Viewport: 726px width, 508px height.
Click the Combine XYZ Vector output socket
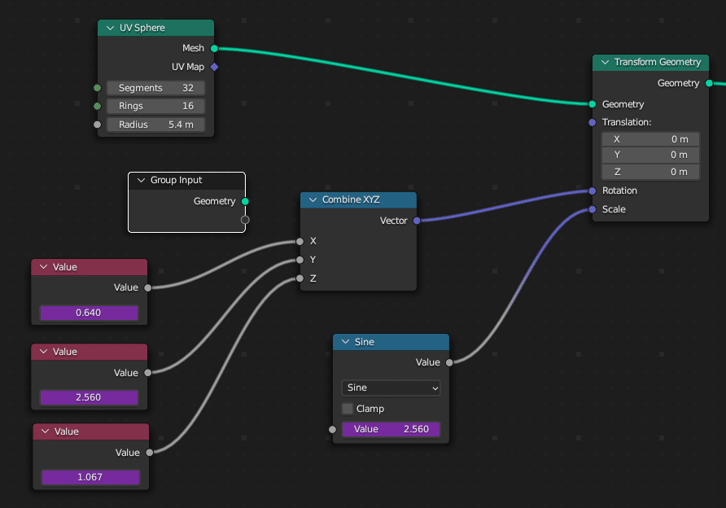pos(417,221)
